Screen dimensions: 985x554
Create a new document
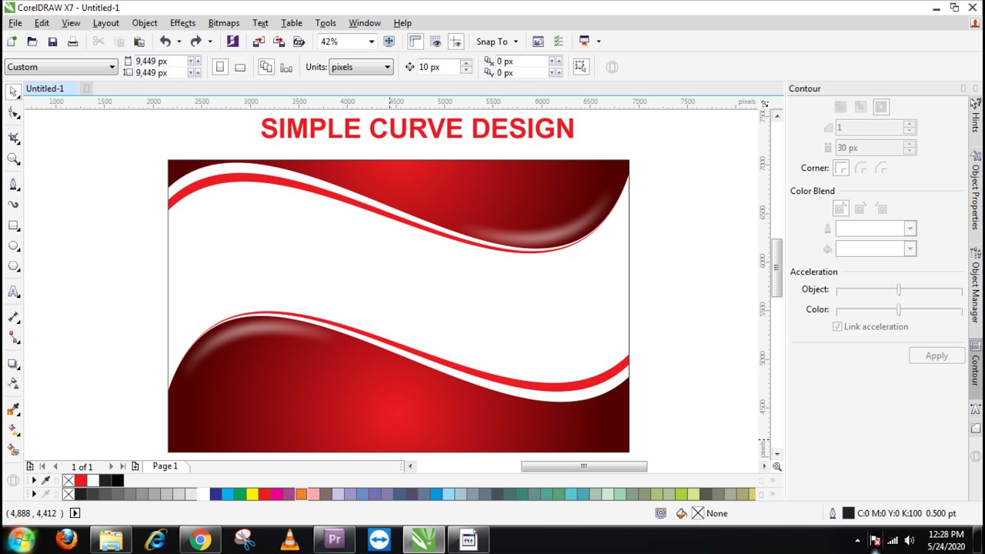(12, 42)
